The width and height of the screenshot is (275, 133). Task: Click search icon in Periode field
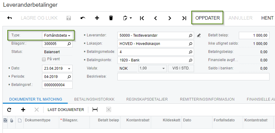pyautogui.click(x=69, y=77)
